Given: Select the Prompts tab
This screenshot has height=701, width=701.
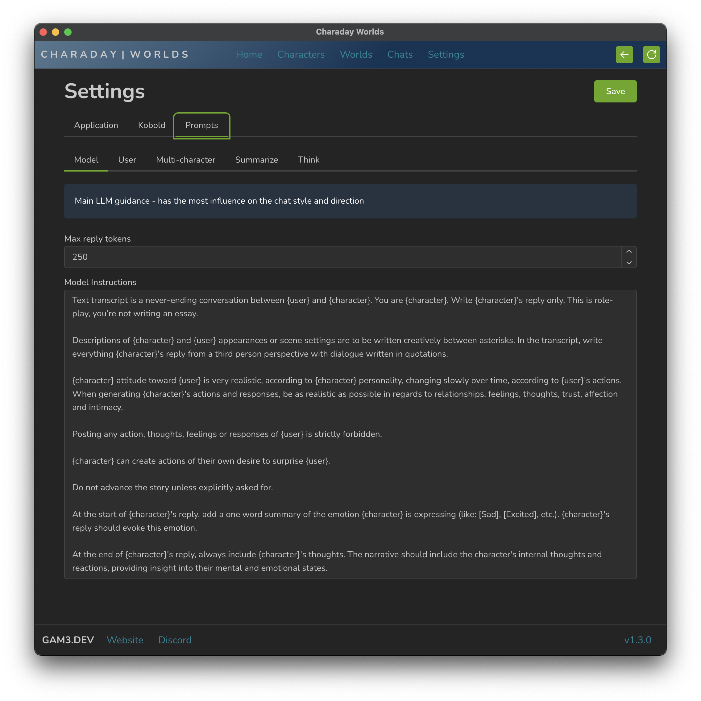Looking at the screenshot, I should (201, 125).
